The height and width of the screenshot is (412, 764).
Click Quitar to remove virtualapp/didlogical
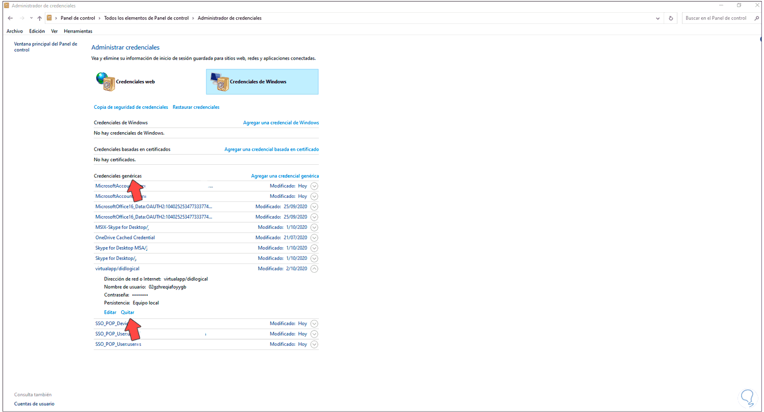tap(128, 312)
